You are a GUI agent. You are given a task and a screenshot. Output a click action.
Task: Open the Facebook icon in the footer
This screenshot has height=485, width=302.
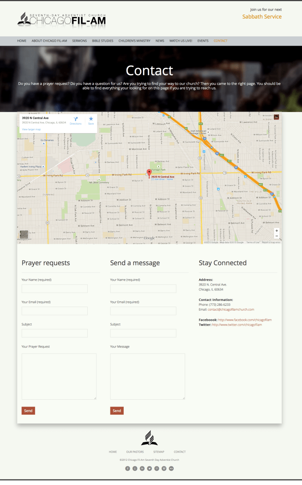pyautogui.click(x=127, y=468)
